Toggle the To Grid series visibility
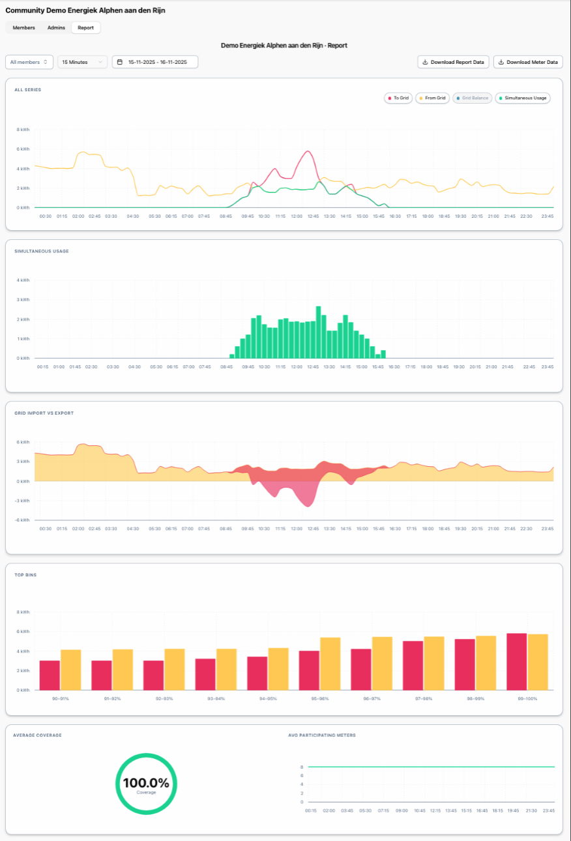 tap(398, 98)
